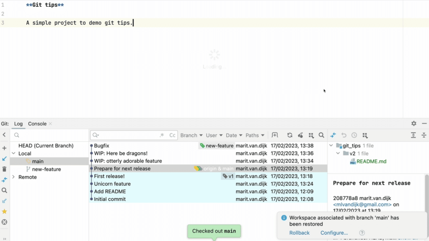429x241 pixels.
Task: Click the Git tips heading in editor
Action: tap(45, 5)
